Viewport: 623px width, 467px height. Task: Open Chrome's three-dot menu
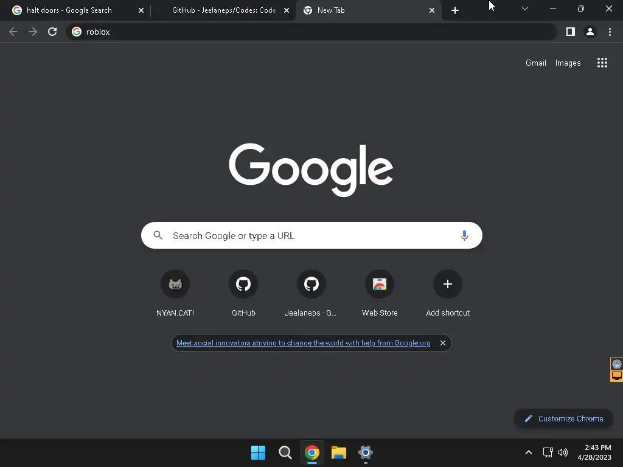tap(610, 32)
